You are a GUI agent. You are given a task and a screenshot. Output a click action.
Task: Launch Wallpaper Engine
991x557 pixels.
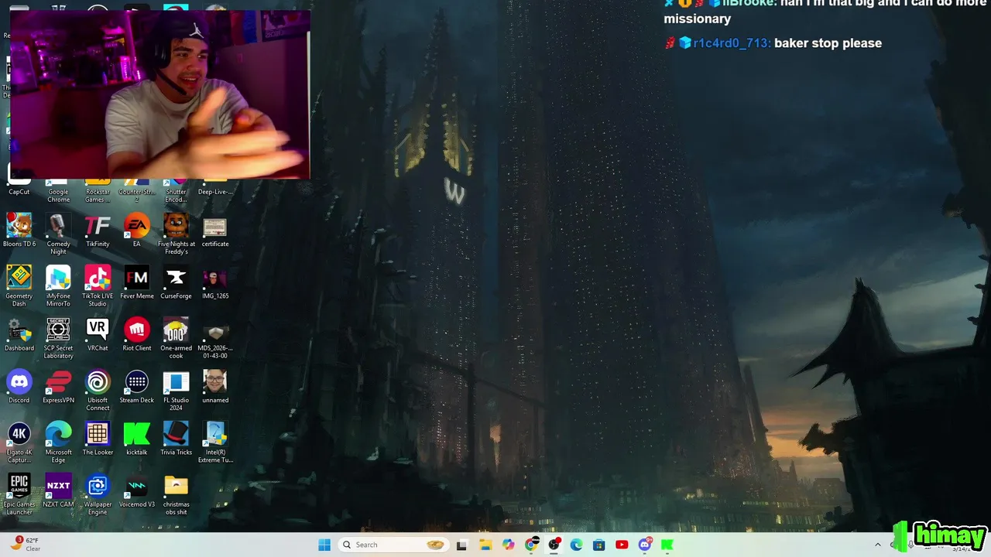click(98, 486)
